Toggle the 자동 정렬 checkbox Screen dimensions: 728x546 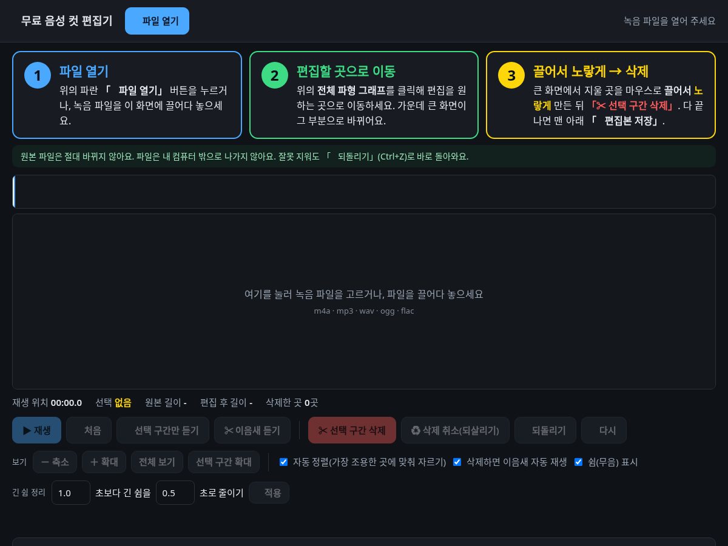(283, 462)
